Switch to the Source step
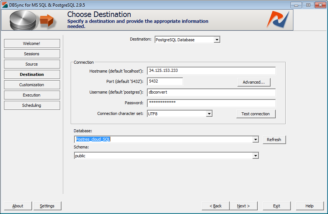Screen dimensions: 328x214 coord(32,64)
